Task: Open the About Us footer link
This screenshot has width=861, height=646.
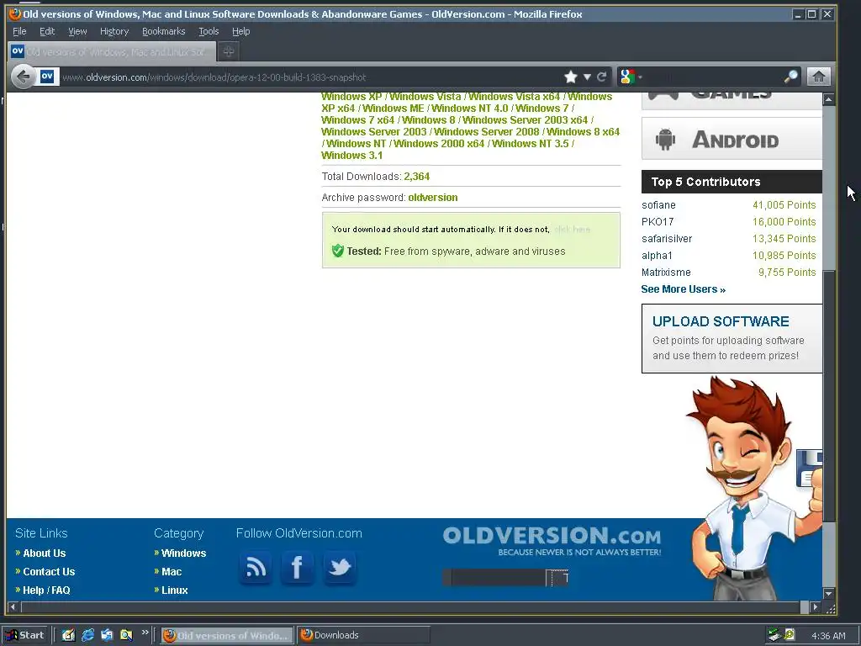Action: pyautogui.click(x=44, y=553)
